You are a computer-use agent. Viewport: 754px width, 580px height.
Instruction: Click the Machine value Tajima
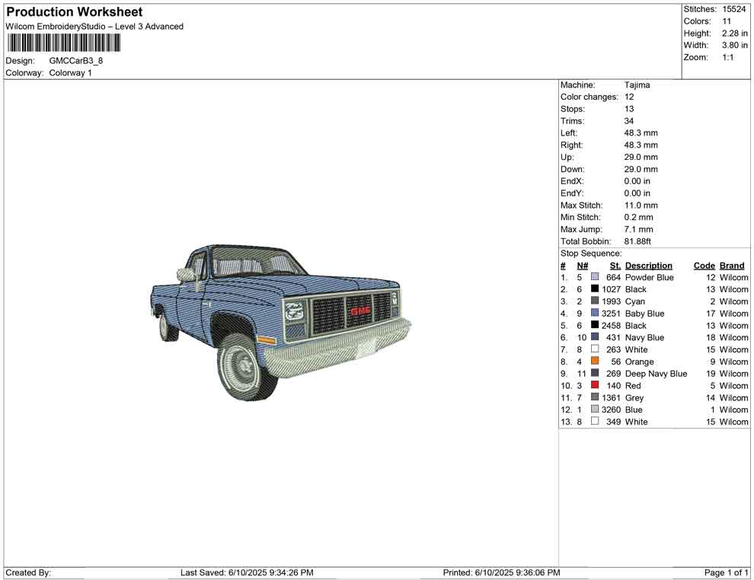click(x=637, y=85)
